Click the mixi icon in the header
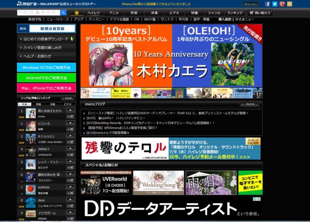Screen dimensions: 310x222 pos(289,4)
